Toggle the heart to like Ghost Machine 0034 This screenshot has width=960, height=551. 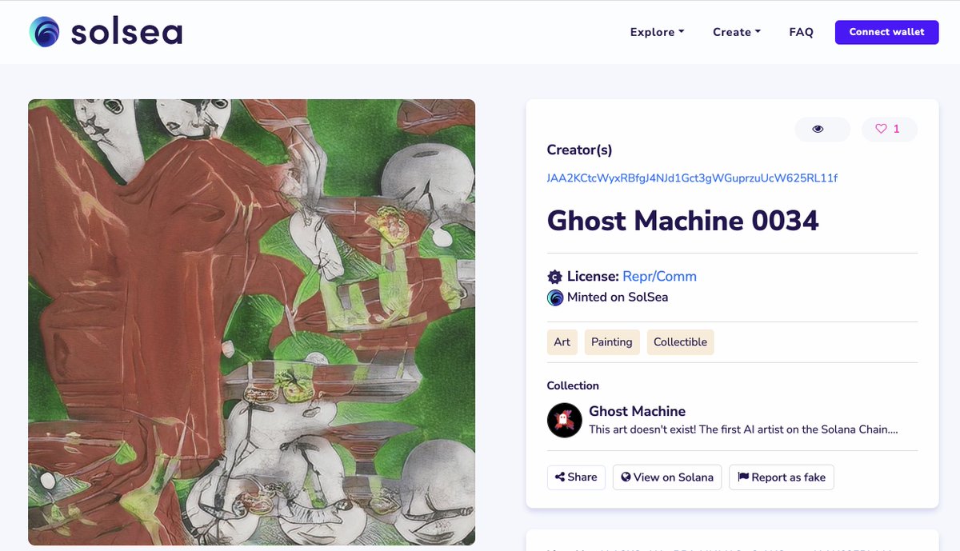[881, 129]
